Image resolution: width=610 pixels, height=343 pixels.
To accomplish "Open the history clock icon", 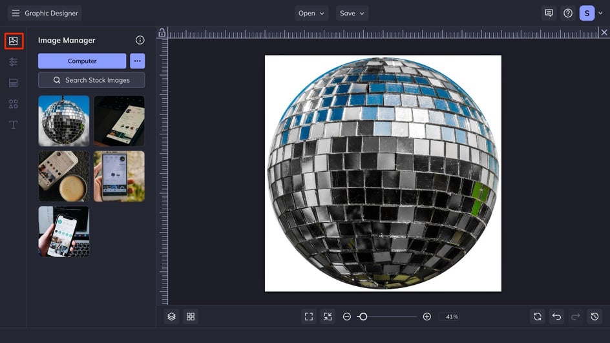I will click(x=594, y=317).
